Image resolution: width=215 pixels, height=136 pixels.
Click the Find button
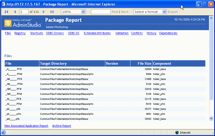(x=115, y=12)
